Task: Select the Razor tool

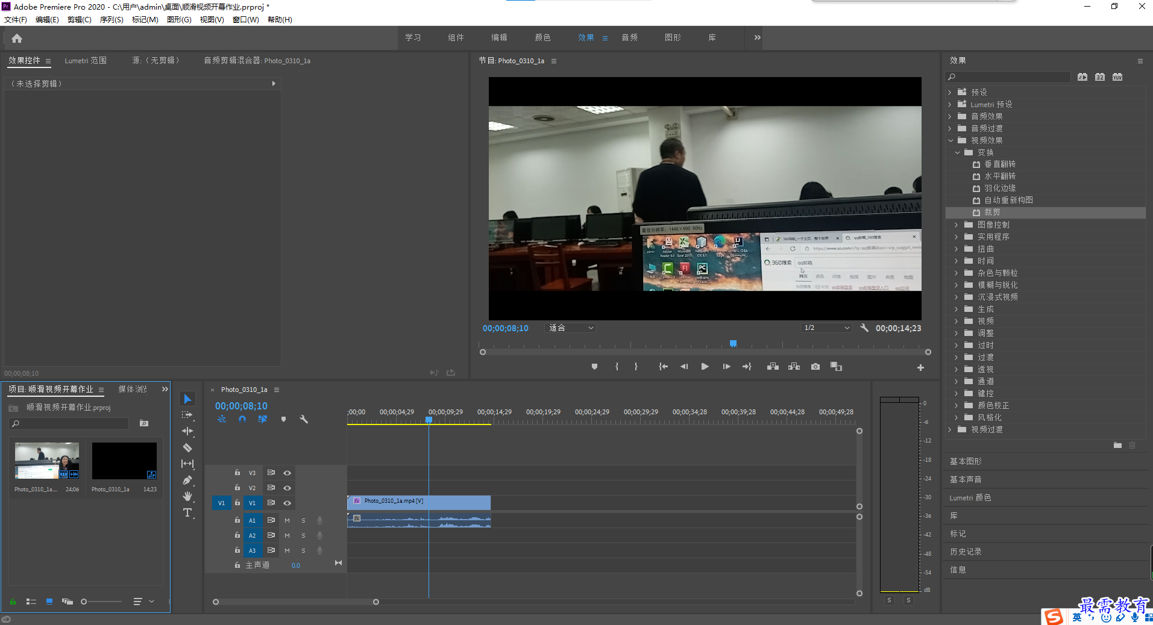Action: [187, 447]
